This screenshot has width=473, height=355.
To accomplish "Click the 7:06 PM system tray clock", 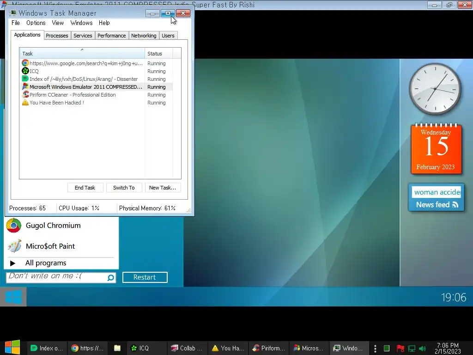I will point(448,348).
